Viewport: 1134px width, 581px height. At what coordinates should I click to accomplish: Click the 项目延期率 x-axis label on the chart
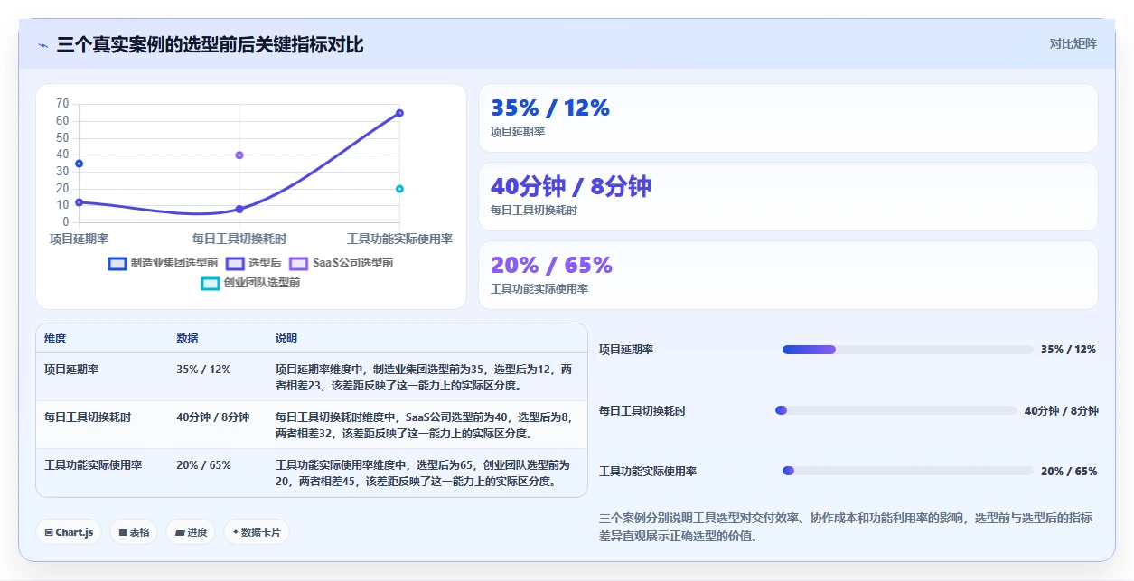click(x=80, y=239)
